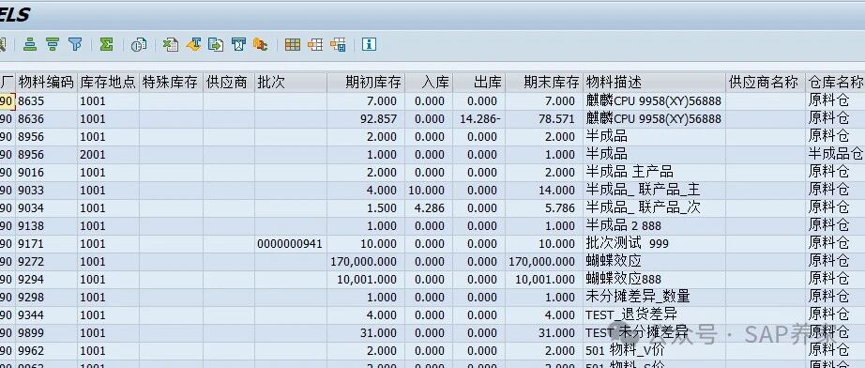Select the 仓库名称 column header
865x368 pixels.
(x=835, y=83)
